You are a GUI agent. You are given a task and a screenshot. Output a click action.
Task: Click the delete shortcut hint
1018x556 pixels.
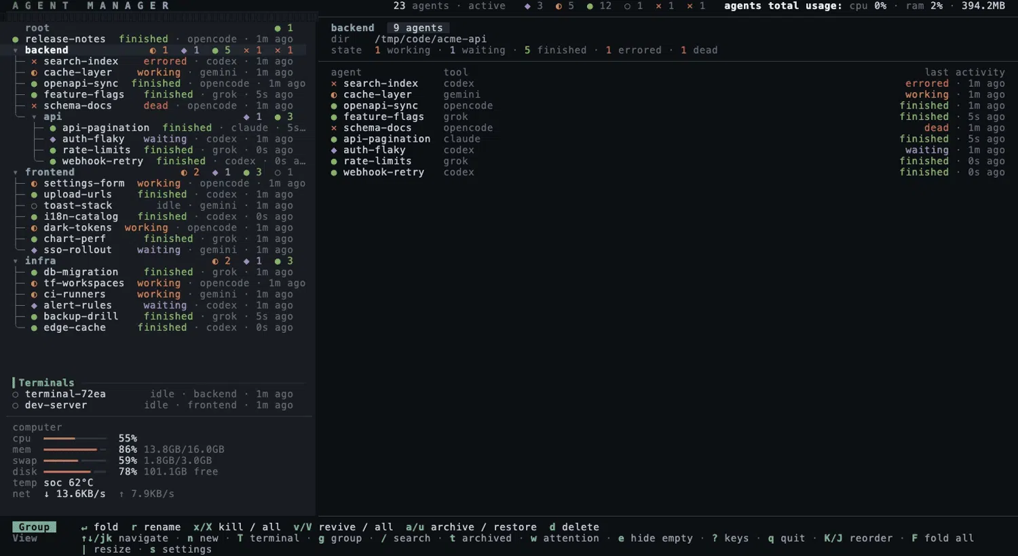click(574, 527)
